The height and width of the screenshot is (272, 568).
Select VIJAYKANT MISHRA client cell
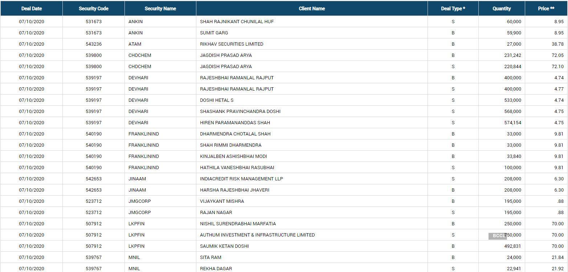click(222, 201)
